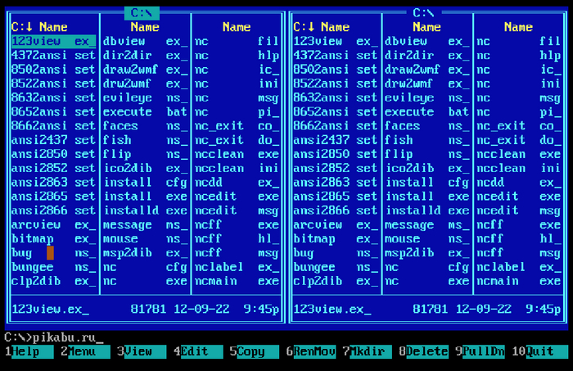Select install exe in right panel

(x=427, y=197)
